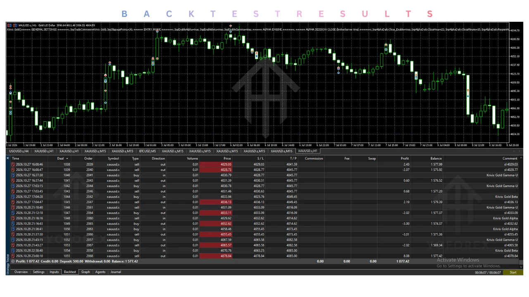Click the sell deal icon for deal 1048
The image size is (529, 297).
pos(13,218)
